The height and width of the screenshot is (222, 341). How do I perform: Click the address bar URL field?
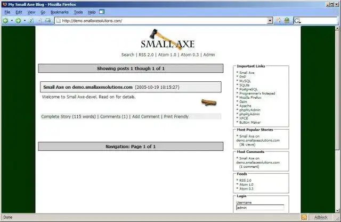[164, 21]
